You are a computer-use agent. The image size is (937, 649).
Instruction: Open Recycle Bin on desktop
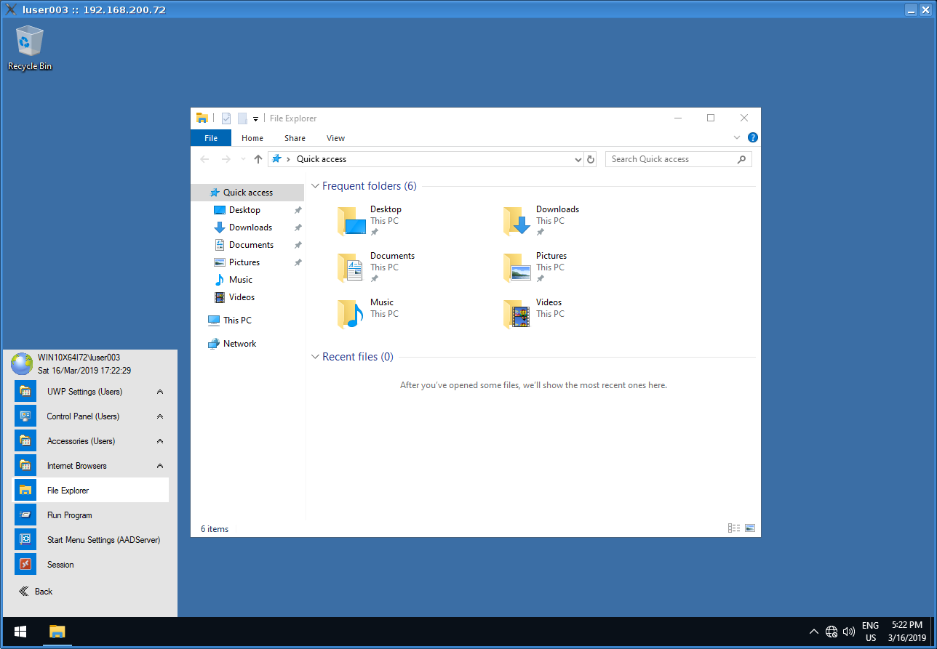click(30, 48)
